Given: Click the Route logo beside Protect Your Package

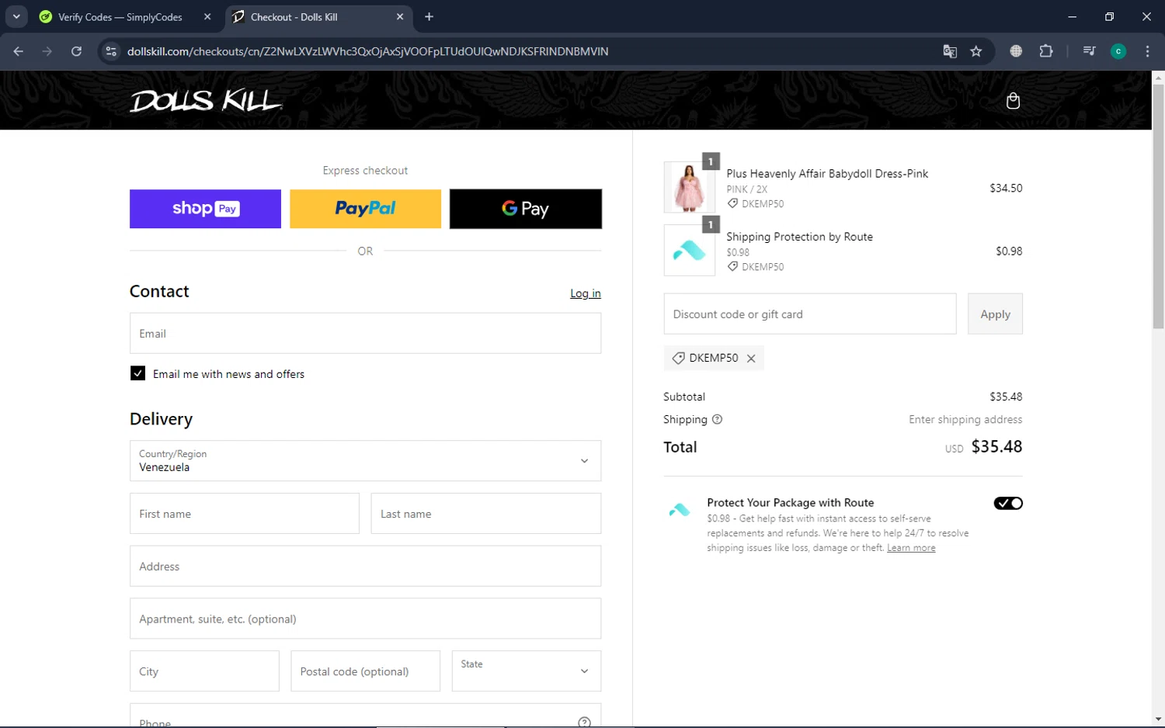Looking at the screenshot, I should coord(680,510).
